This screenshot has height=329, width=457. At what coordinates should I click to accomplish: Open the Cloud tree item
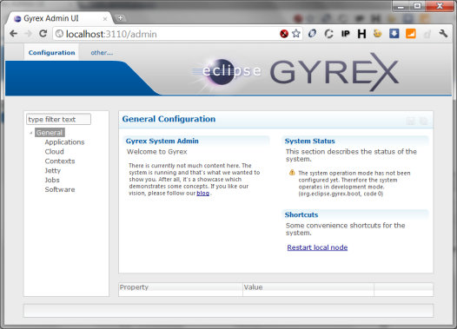54,151
